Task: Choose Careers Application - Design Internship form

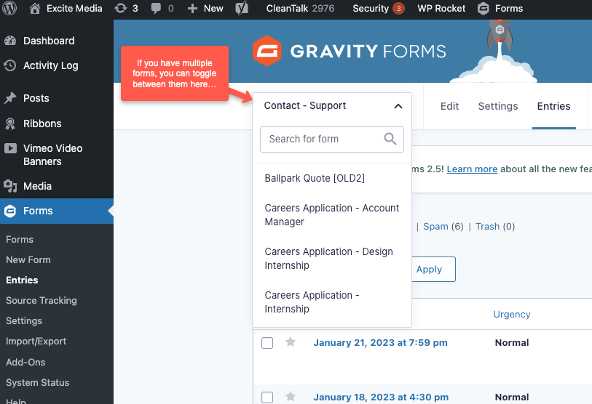Action: pos(329,259)
